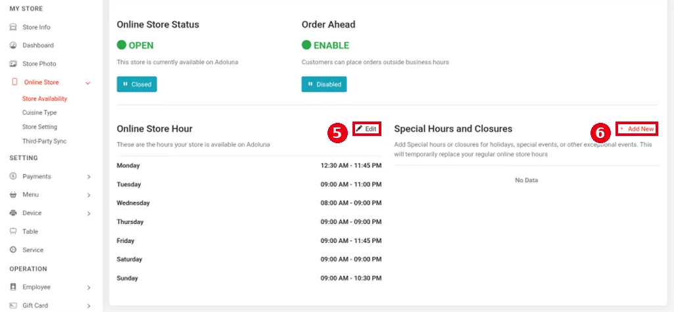Image resolution: width=674 pixels, height=312 pixels.
Task: Open Store Setting submenu item
Action: coord(39,127)
